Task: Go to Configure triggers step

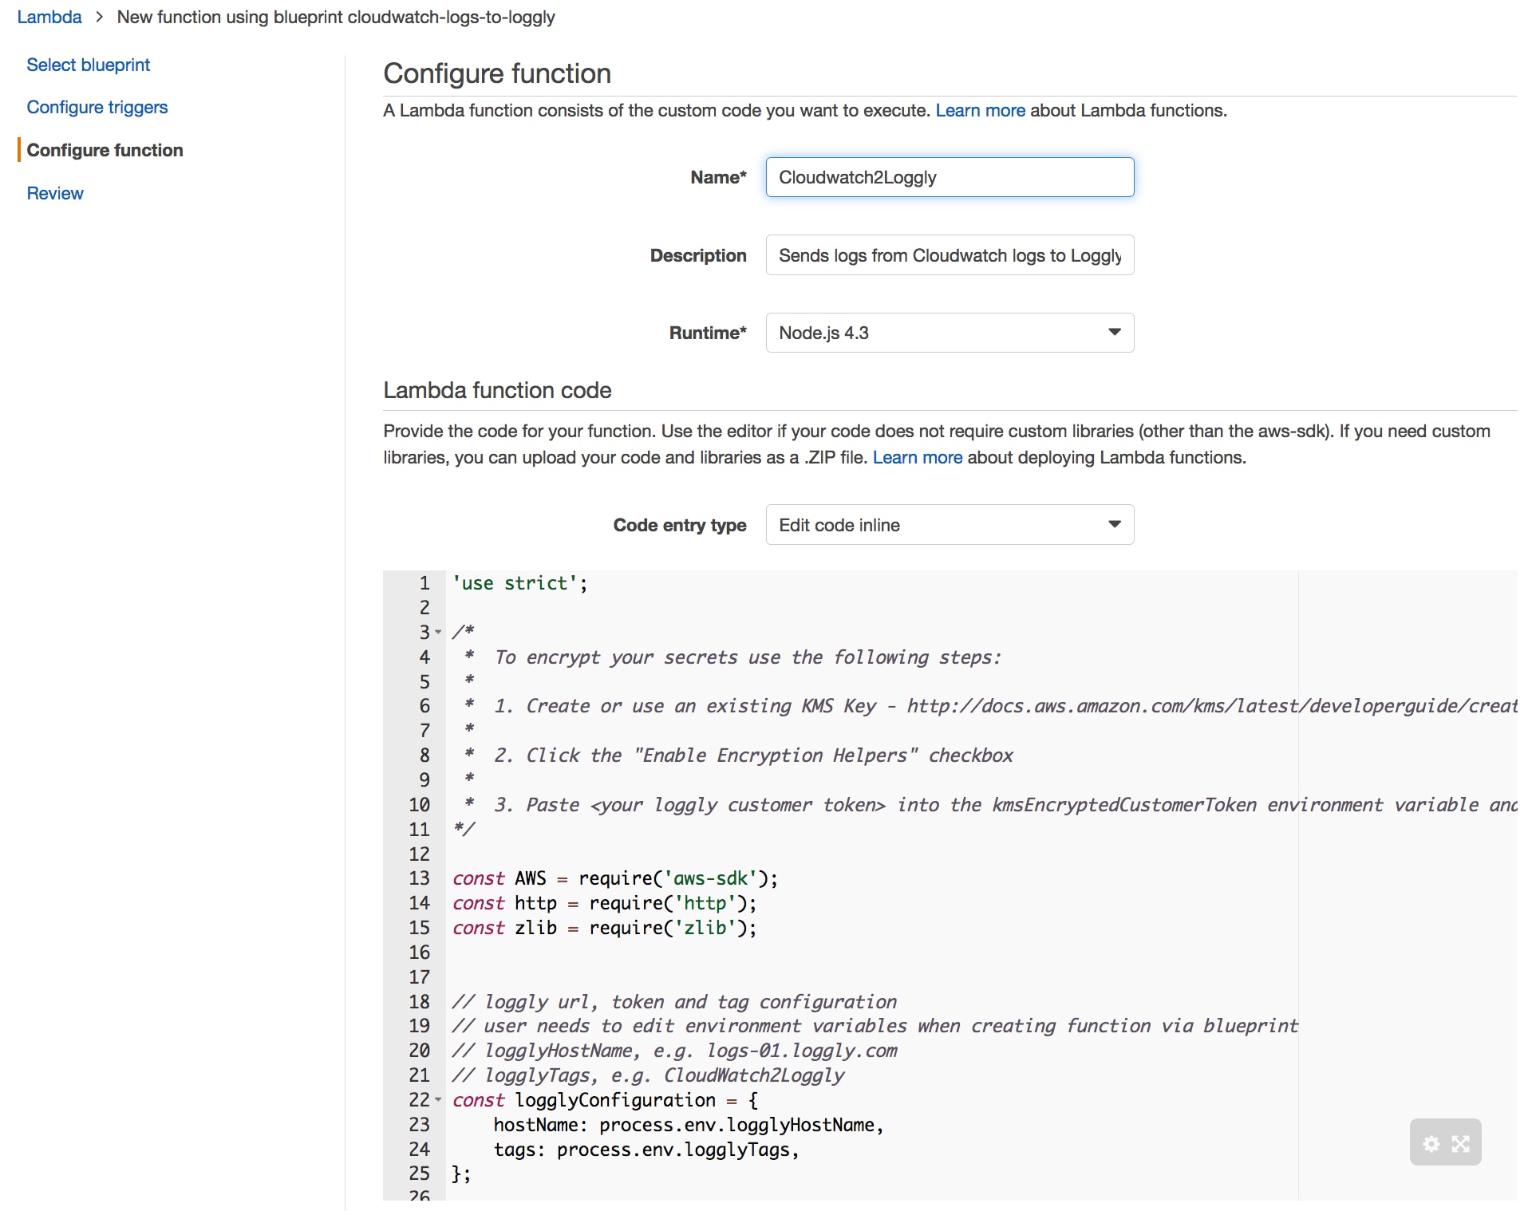Action: point(97,107)
